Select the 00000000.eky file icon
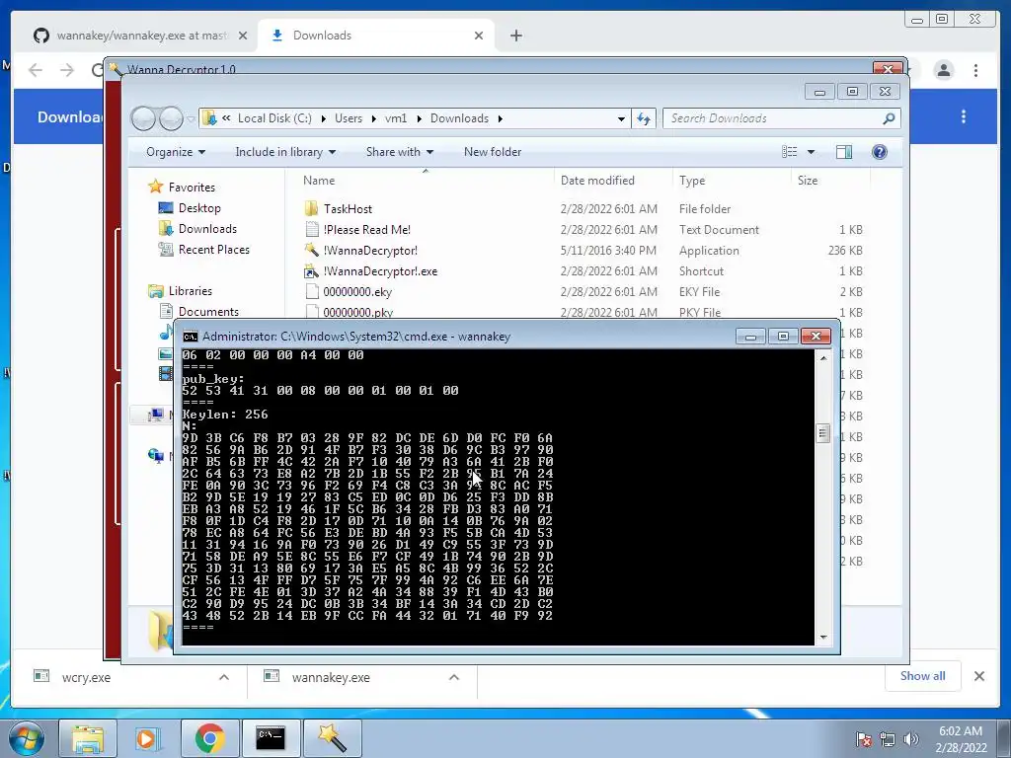The width and height of the screenshot is (1011, 758). coord(311,291)
